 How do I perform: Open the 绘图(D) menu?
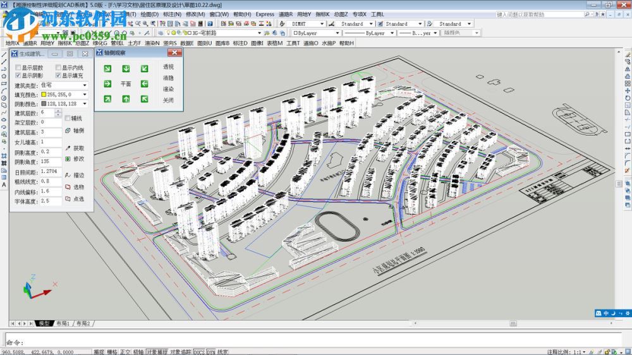coord(149,14)
